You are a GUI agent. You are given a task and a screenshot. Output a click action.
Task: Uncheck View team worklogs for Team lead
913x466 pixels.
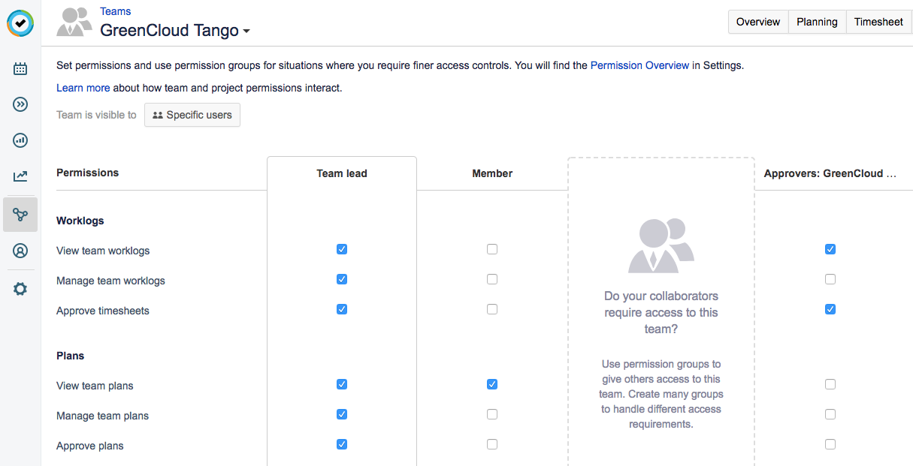tap(342, 249)
